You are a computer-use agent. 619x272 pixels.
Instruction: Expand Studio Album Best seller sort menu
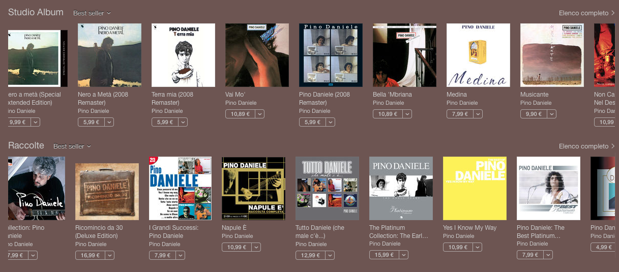pyautogui.click(x=92, y=13)
